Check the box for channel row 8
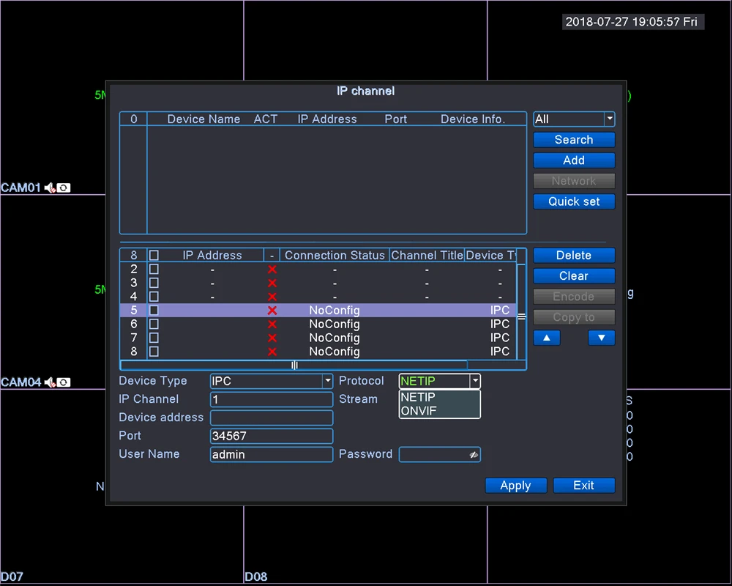 pos(154,352)
